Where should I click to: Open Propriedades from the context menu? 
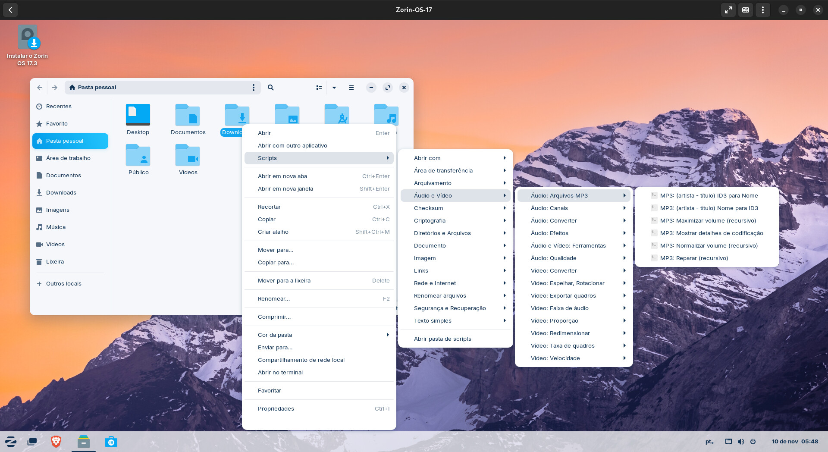(276, 409)
